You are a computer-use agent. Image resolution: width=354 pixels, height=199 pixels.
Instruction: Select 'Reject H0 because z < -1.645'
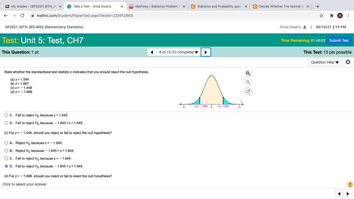click(x=6, y=143)
